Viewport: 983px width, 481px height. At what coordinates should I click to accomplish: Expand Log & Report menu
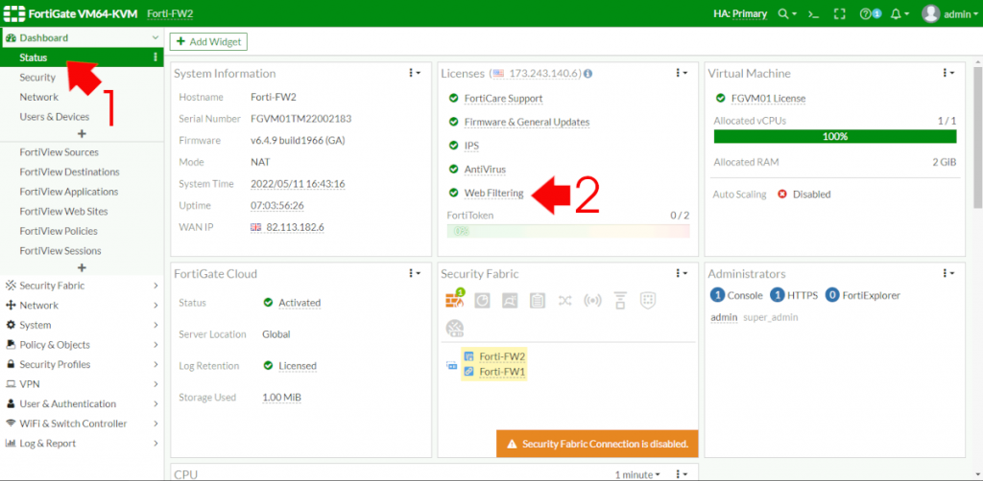[82, 444]
